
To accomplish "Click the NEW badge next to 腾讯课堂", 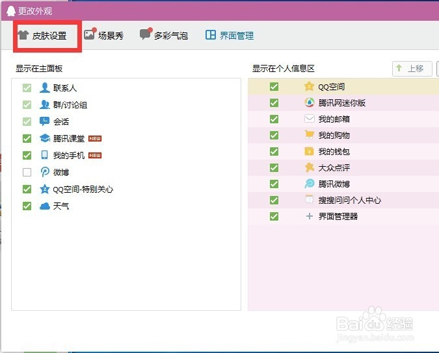I will coord(95,138).
